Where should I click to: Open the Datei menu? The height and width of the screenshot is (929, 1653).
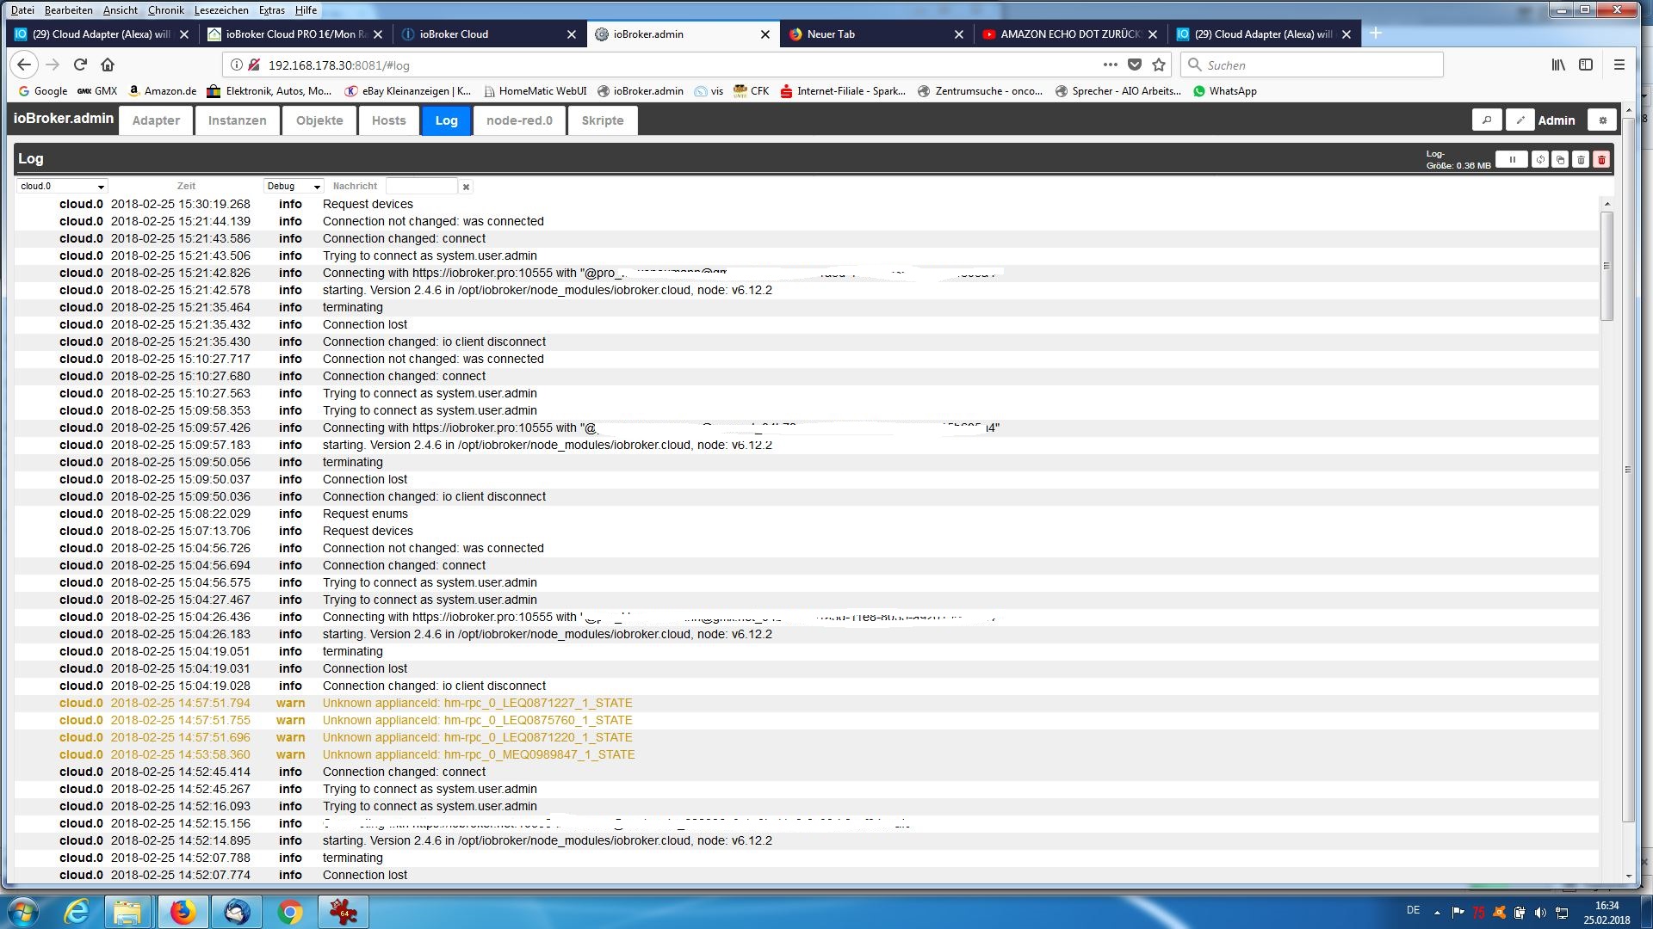[x=22, y=10]
